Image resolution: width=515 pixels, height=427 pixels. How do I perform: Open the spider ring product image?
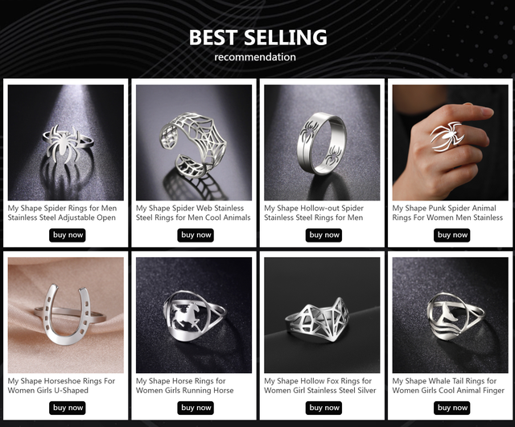click(66, 143)
